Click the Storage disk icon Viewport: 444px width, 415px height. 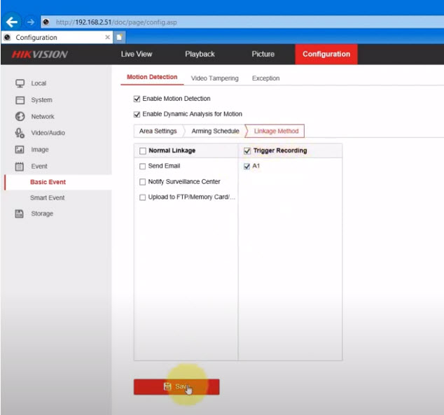(20, 213)
